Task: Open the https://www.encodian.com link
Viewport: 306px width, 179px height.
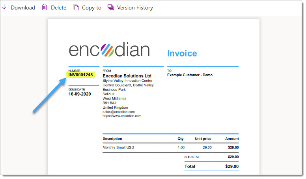Action: tap(122, 116)
